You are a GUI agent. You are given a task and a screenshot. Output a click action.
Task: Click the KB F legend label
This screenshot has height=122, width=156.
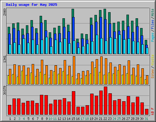pos(152,111)
